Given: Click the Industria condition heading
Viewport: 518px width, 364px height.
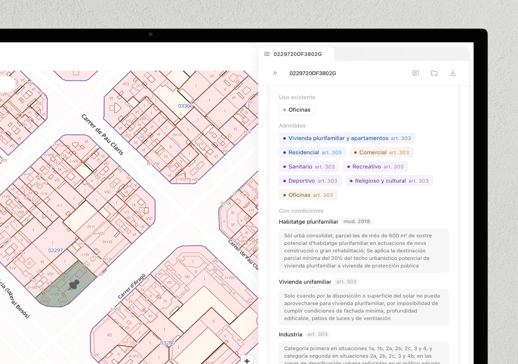Looking at the screenshot, I should (290, 334).
